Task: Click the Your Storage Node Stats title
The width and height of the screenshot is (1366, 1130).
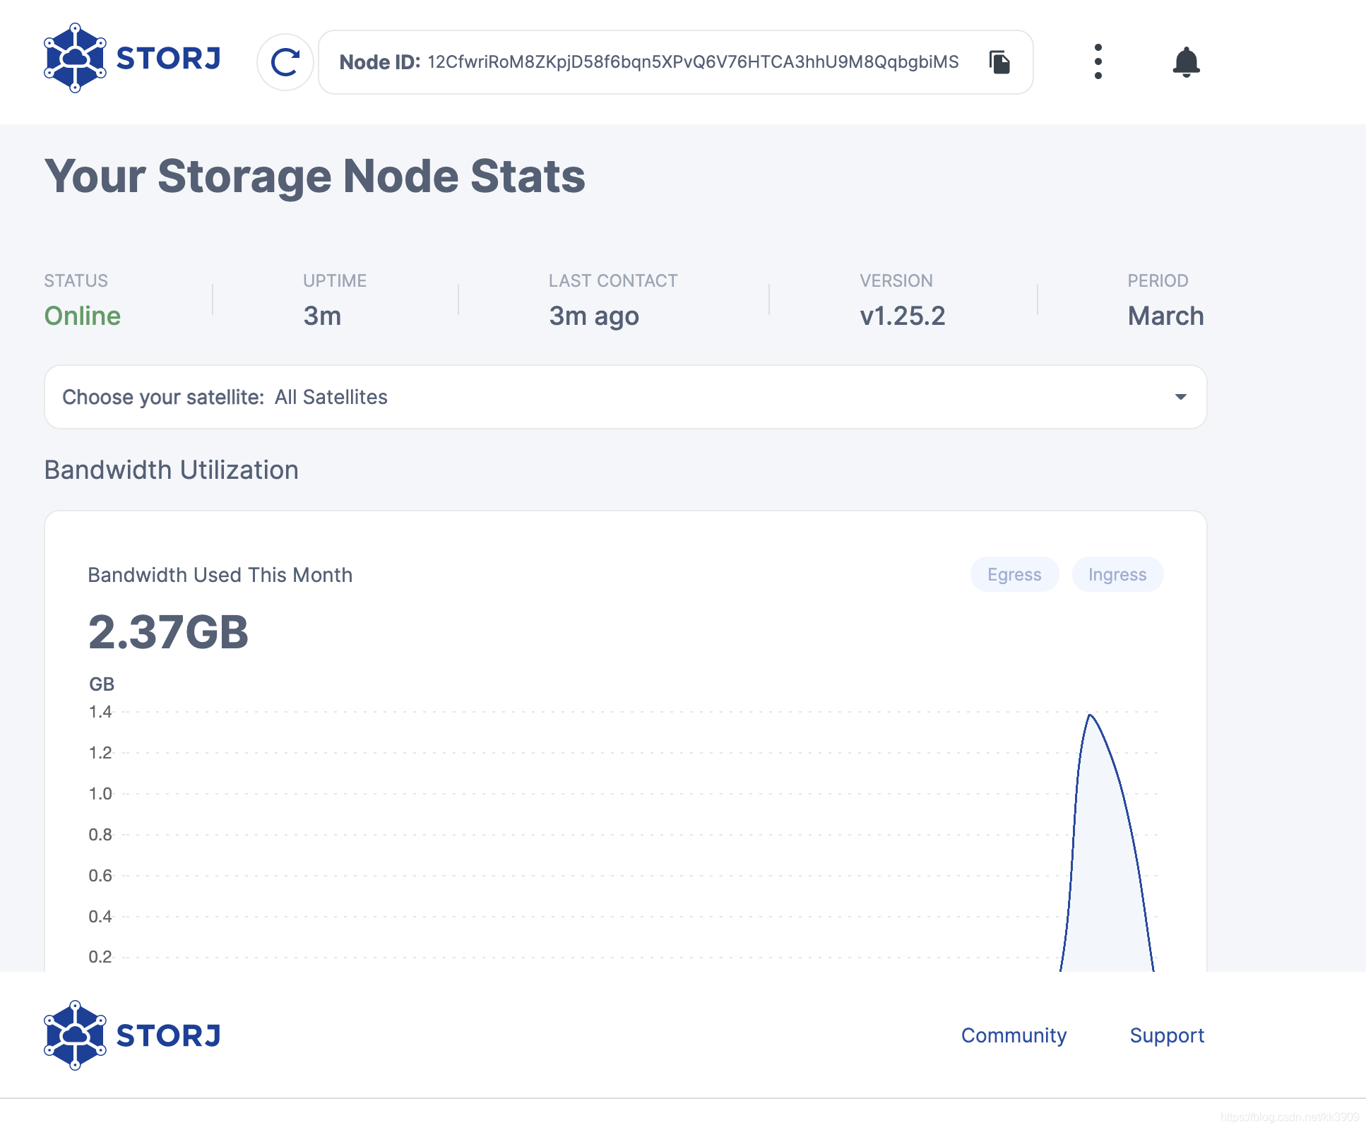Action: point(315,176)
